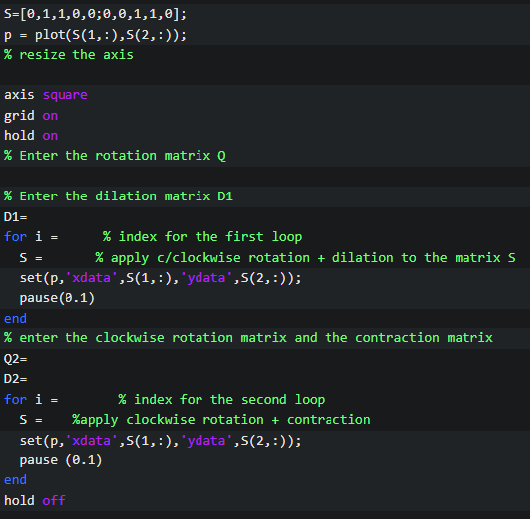Click the 'grid on' line
Viewport: 530px width, 519px height.
click(x=31, y=115)
